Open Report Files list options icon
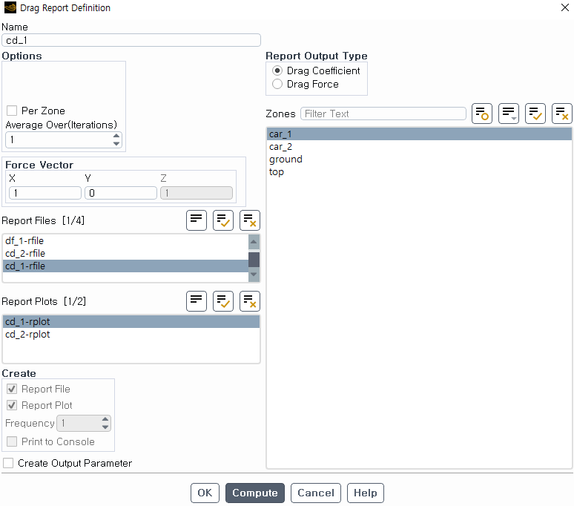Image resolution: width=574 pixels, height=506 pixels. tap(197, 220)
